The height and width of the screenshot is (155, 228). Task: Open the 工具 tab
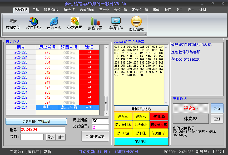(x=36, y=10)
